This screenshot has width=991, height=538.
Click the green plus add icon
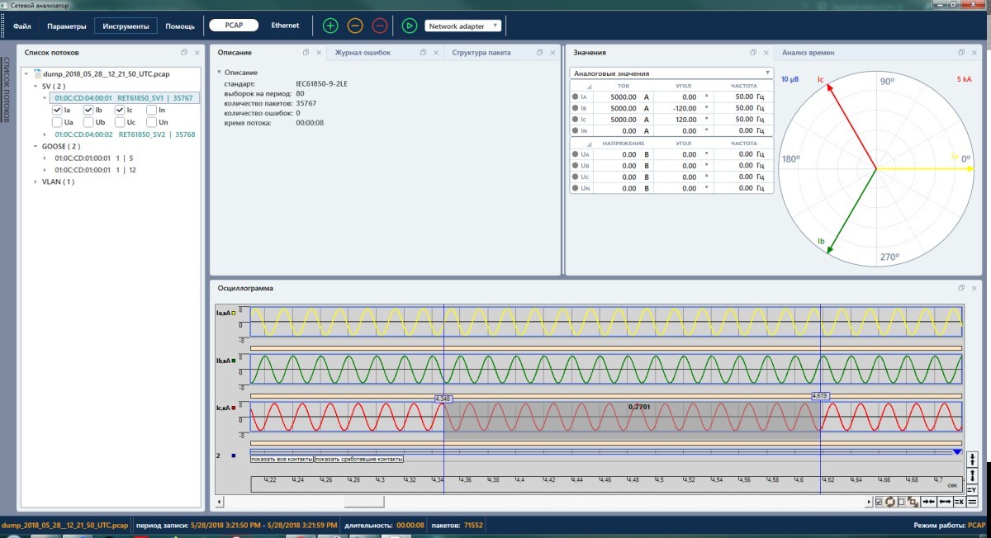(330, 26)
